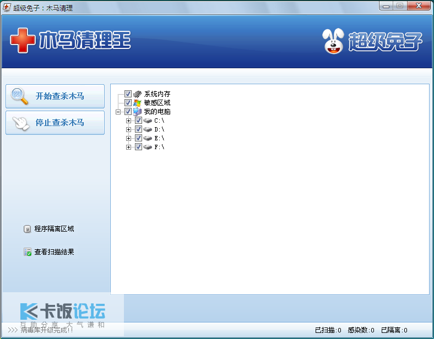Collapse the 我的电脑 tree node
This screenshot has height=339, width=434.
[x=118, y=112]
